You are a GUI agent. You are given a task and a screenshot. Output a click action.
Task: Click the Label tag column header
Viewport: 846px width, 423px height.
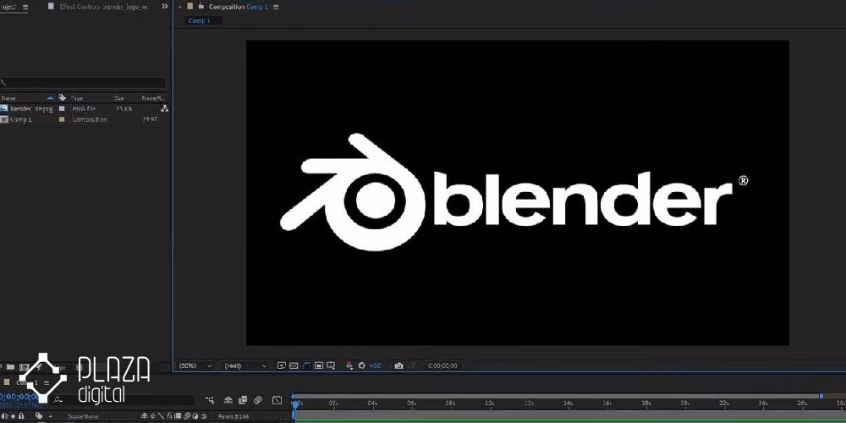63,97
